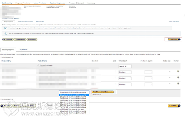The image size is (187, 119).
Task: Choose 24-up labels 66.0 x 35.0 mm option
Action: [74, 102]
